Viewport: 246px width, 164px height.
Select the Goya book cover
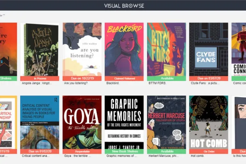82,122
